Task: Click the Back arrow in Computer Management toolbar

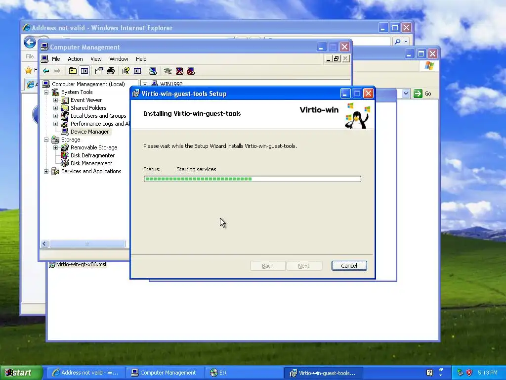Action: pos(46,71)
